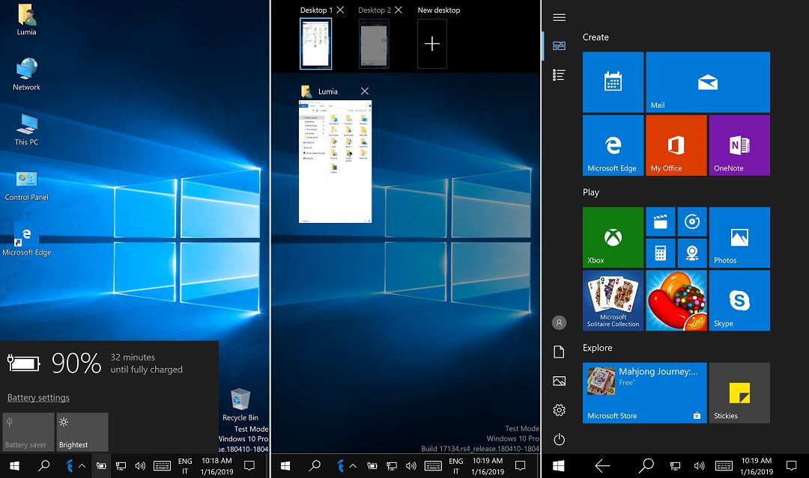Open the Battery settings link
The image size is (809, 478).
coord(38,398)
